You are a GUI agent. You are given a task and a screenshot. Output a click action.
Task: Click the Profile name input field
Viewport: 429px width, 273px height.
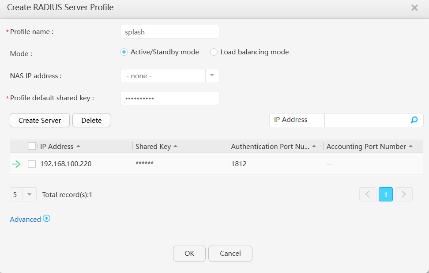pos(169,32)
